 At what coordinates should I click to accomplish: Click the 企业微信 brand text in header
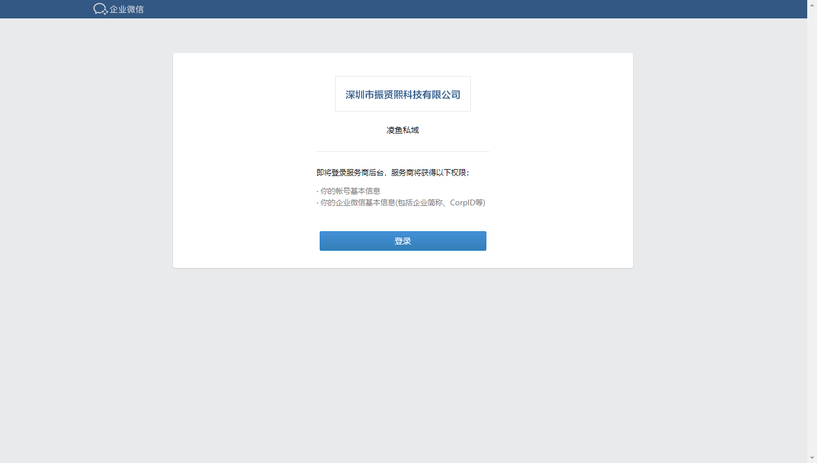click(x=126, y=9)
